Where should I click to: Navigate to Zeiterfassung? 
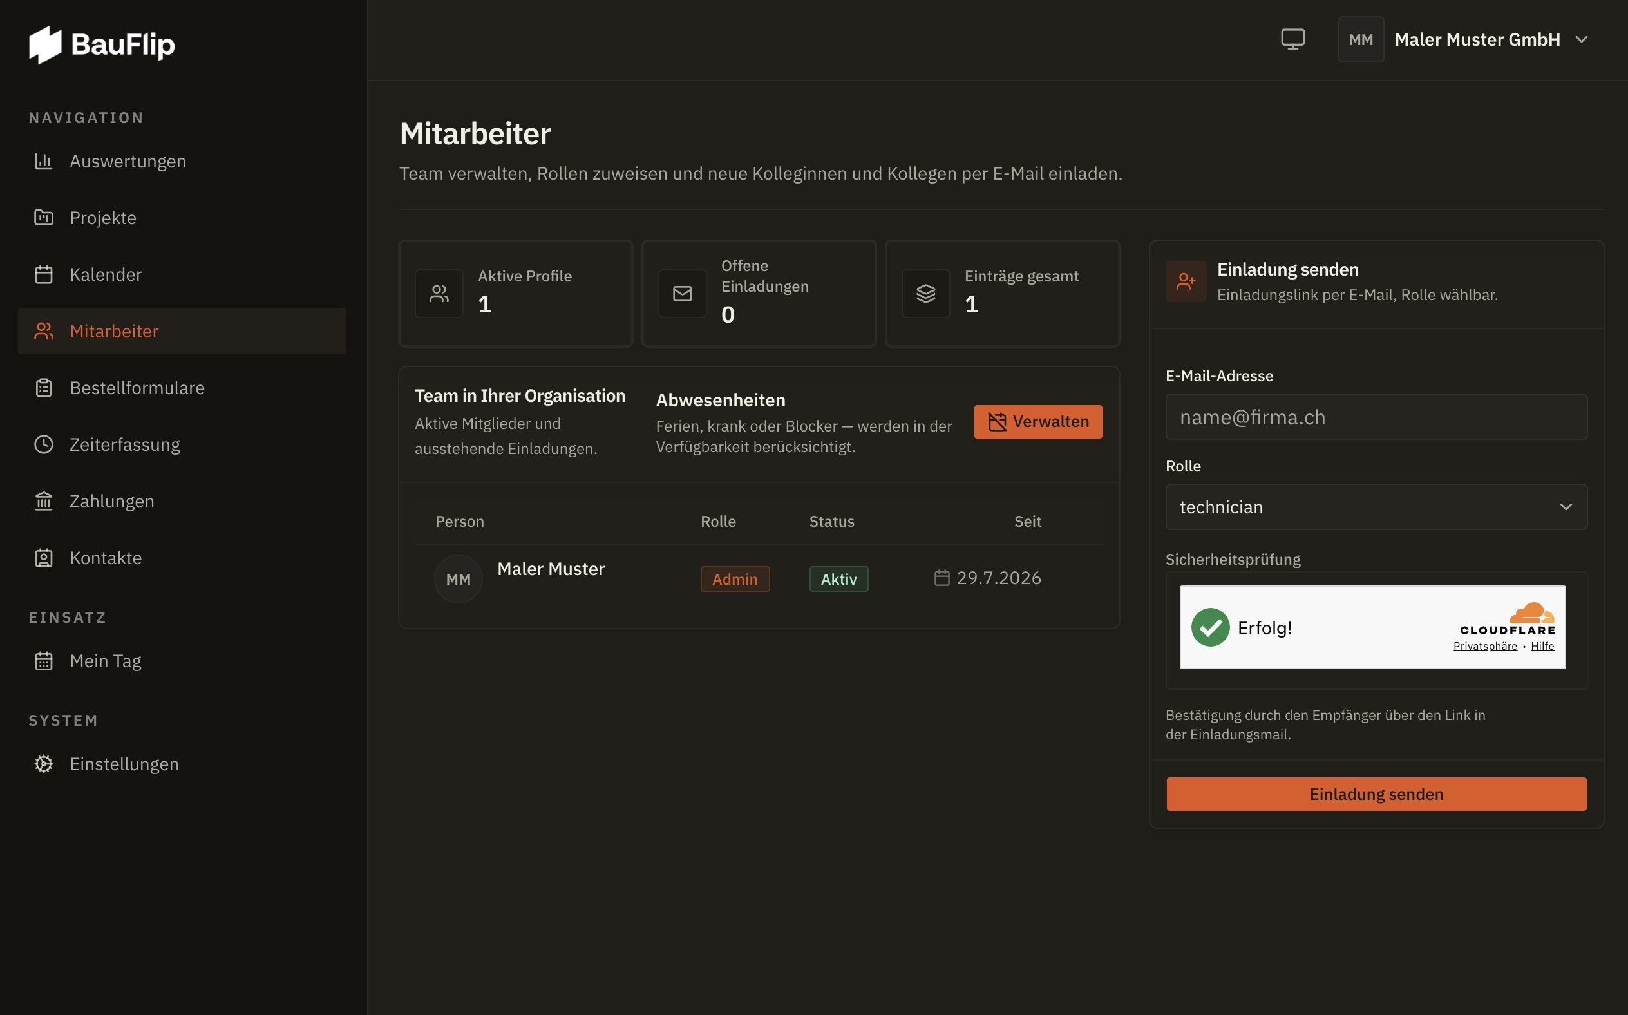(182, 444)
